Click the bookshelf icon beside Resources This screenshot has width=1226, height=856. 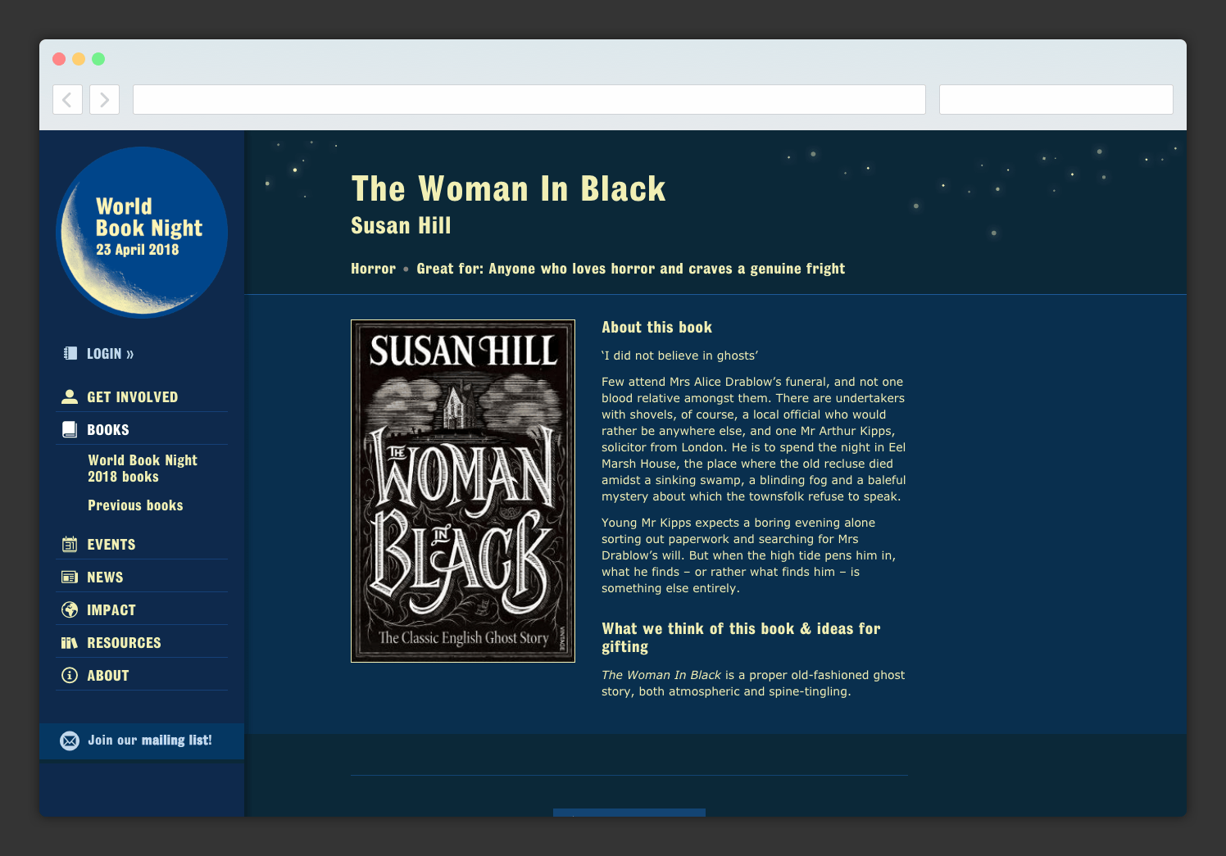point(70,642)
